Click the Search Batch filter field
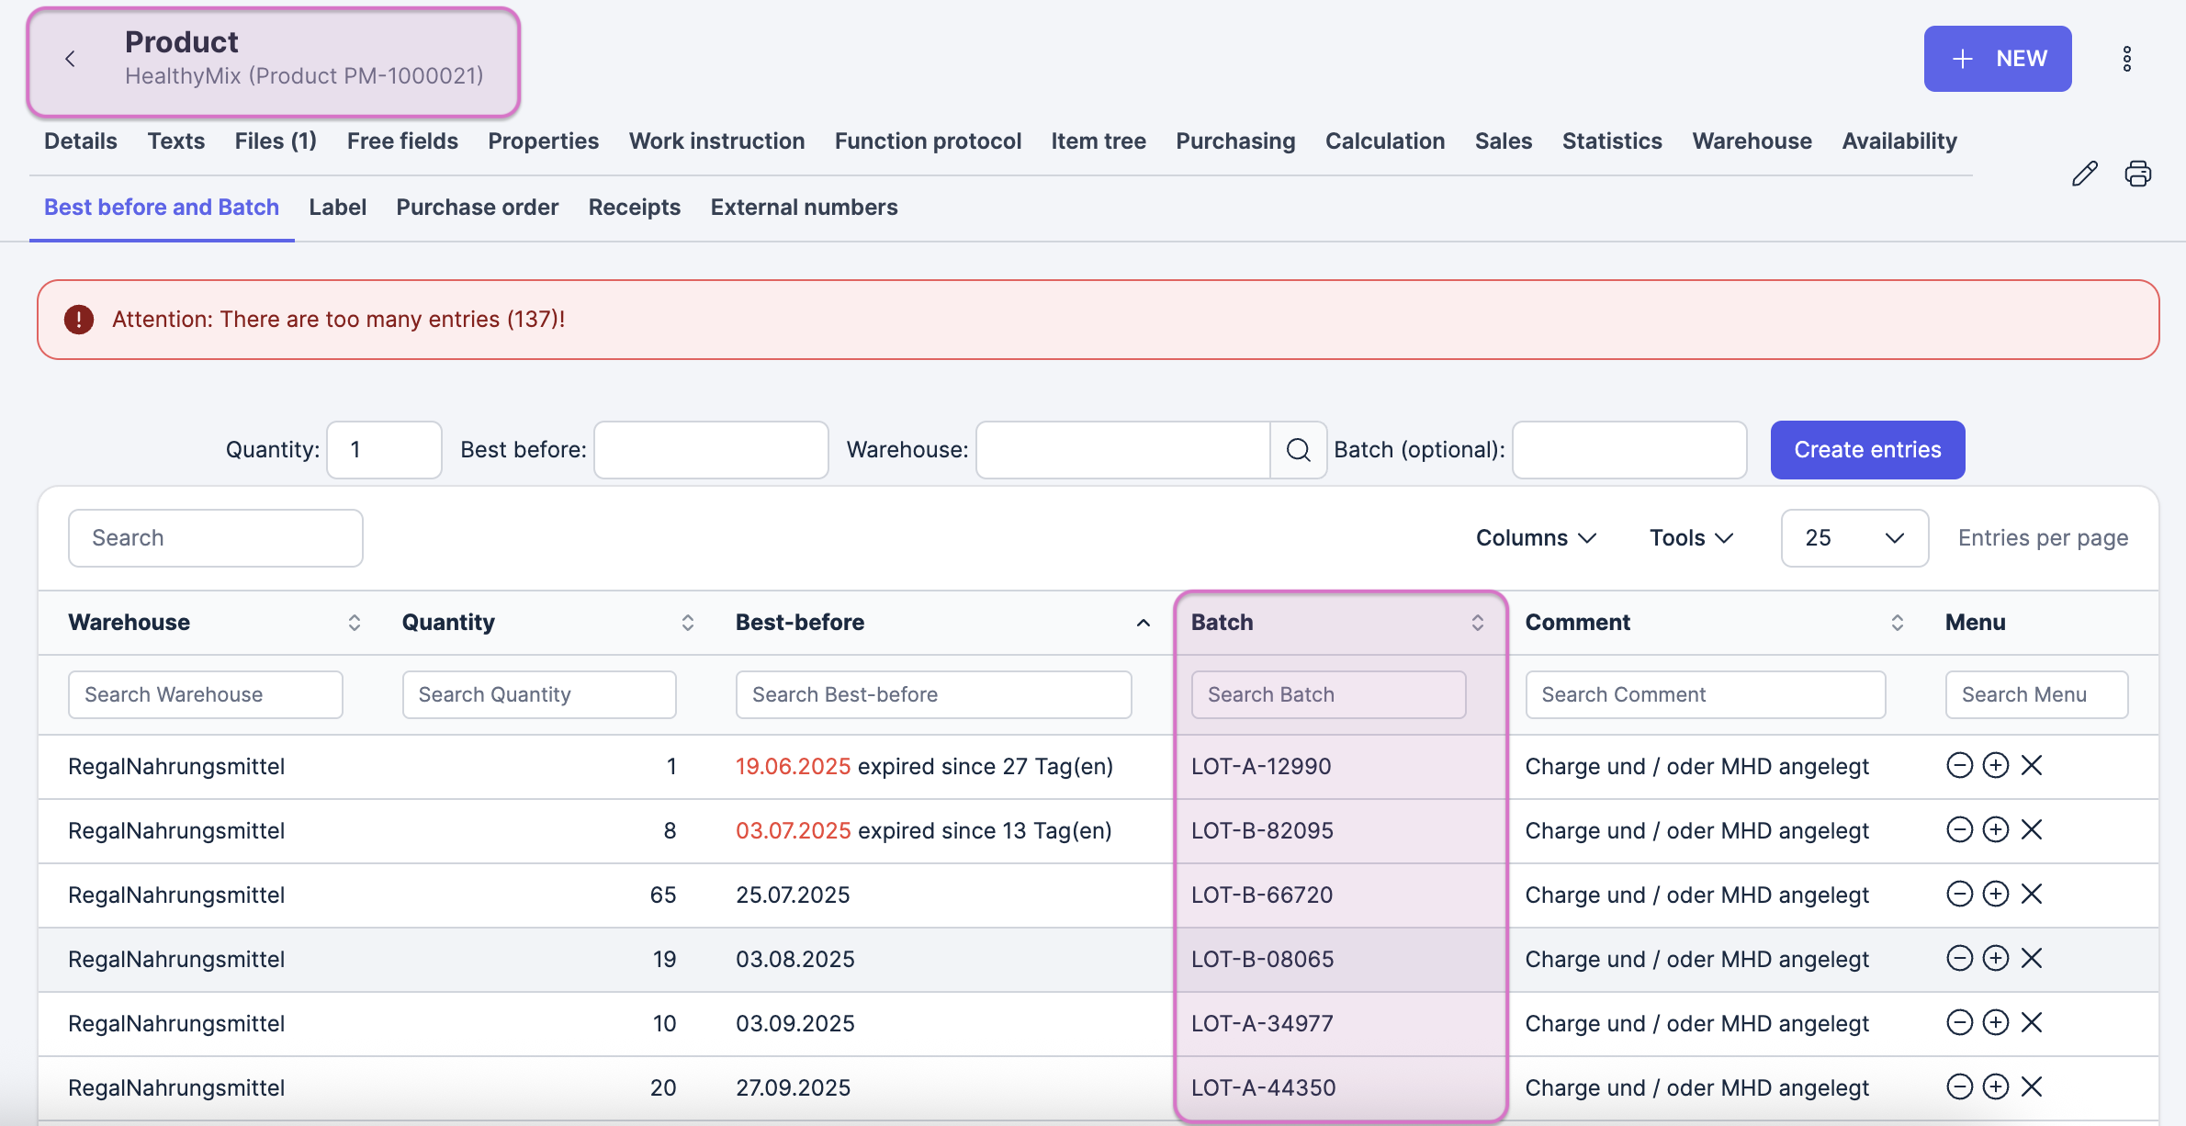The width and height of the screenshot is (2186, 1126). [1327, 694]
